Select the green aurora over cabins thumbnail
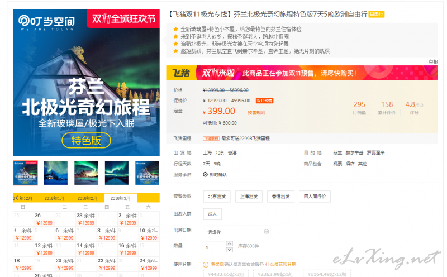This screenshot has width=447, height=277. click(x=86, y=173)
